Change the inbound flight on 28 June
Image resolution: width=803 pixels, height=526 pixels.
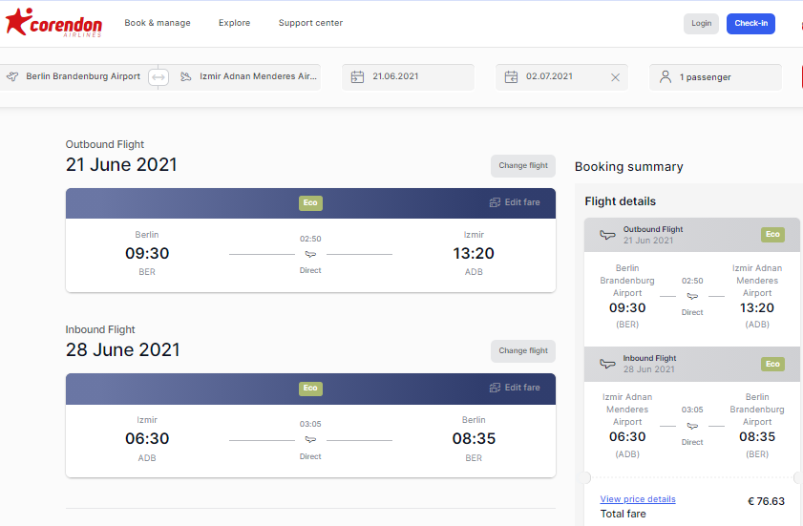click(x=523, y=351)
